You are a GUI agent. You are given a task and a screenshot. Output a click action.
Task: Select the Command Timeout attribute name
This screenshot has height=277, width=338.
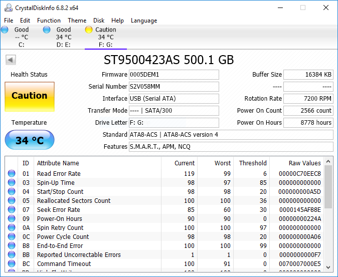pos(64,264)
